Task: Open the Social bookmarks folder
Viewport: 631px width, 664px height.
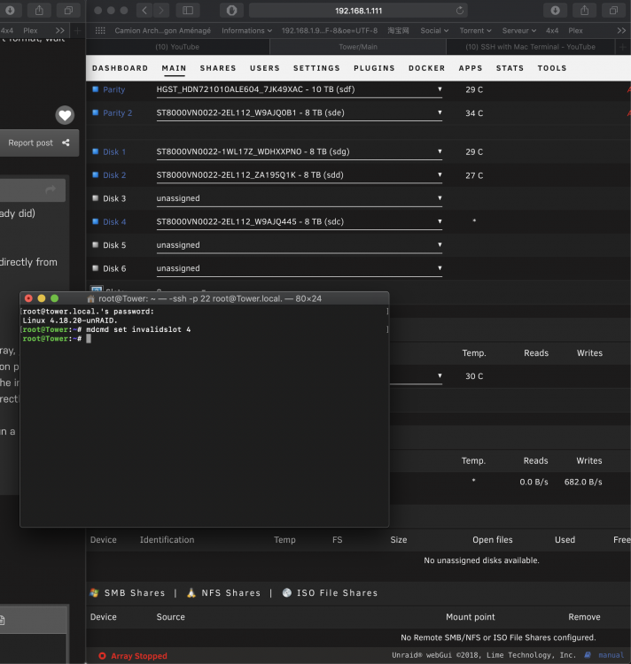Action: [434, 30]
